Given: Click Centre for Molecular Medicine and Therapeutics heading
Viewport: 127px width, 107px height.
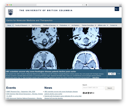Looking at the screenshot, I should pos(29,20).
